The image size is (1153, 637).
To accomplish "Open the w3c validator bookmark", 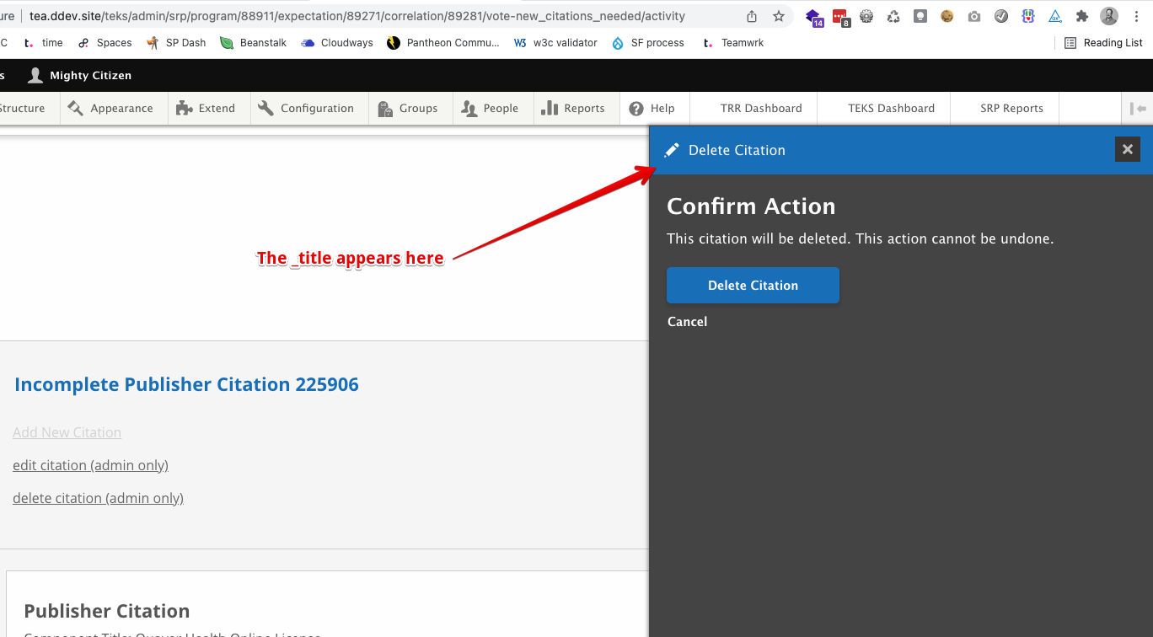I will click(555, 43).
